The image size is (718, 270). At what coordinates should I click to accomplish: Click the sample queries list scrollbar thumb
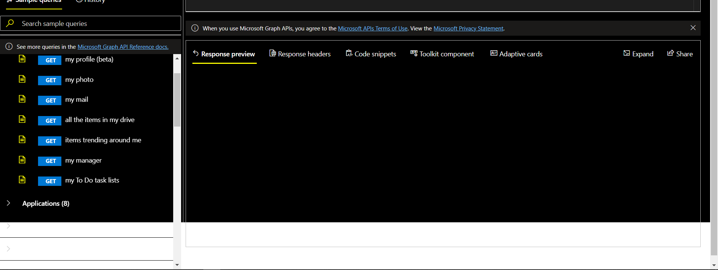click(x=177, y=100)
